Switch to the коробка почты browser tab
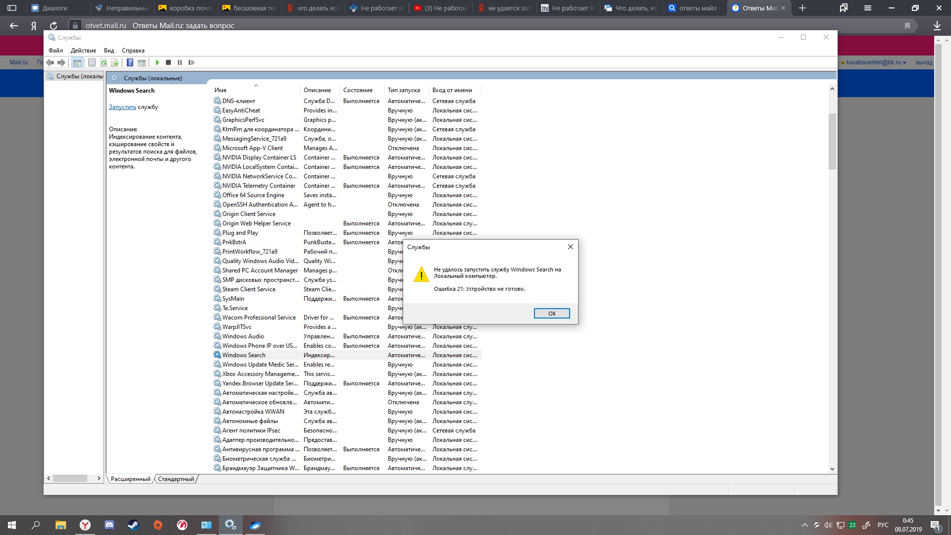951x535 pixels. 186,8
